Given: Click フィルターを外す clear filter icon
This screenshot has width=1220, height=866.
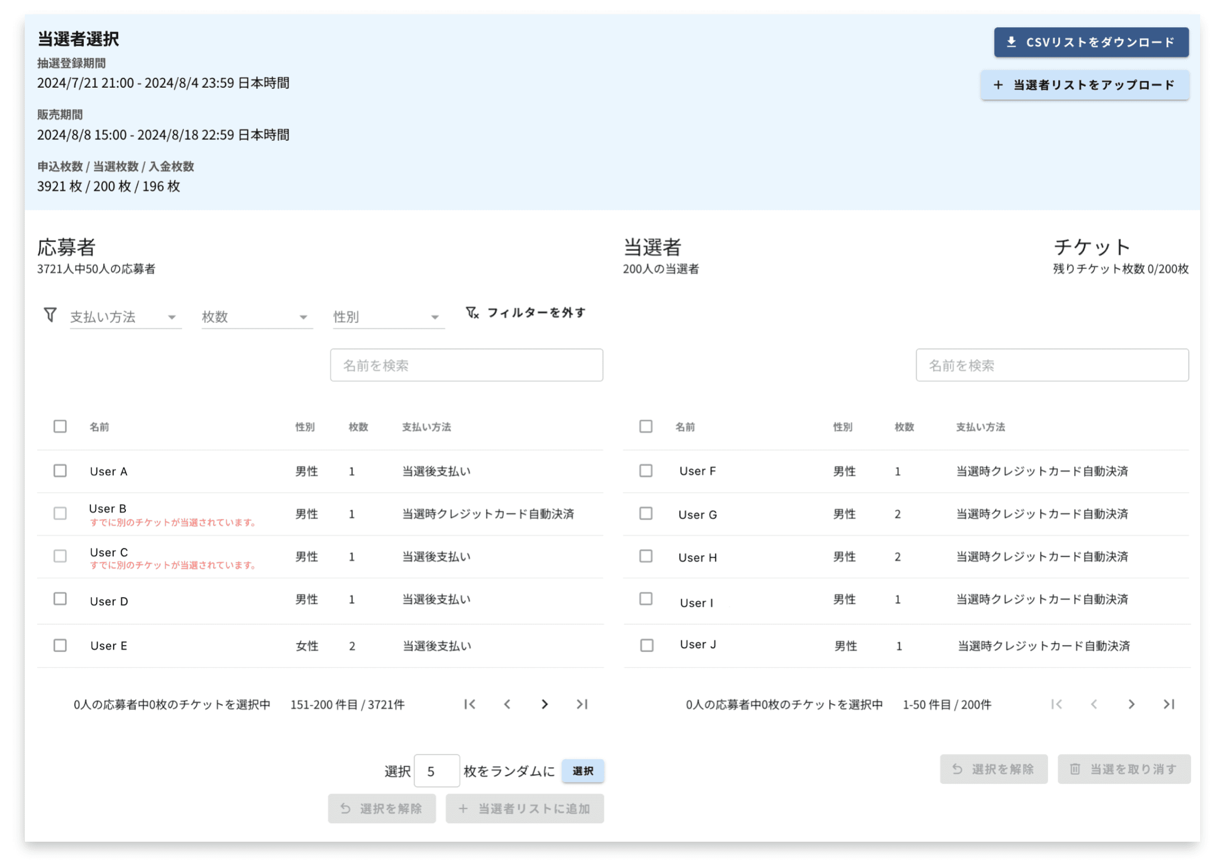Looking at the screenshot, I should [472, 313].
